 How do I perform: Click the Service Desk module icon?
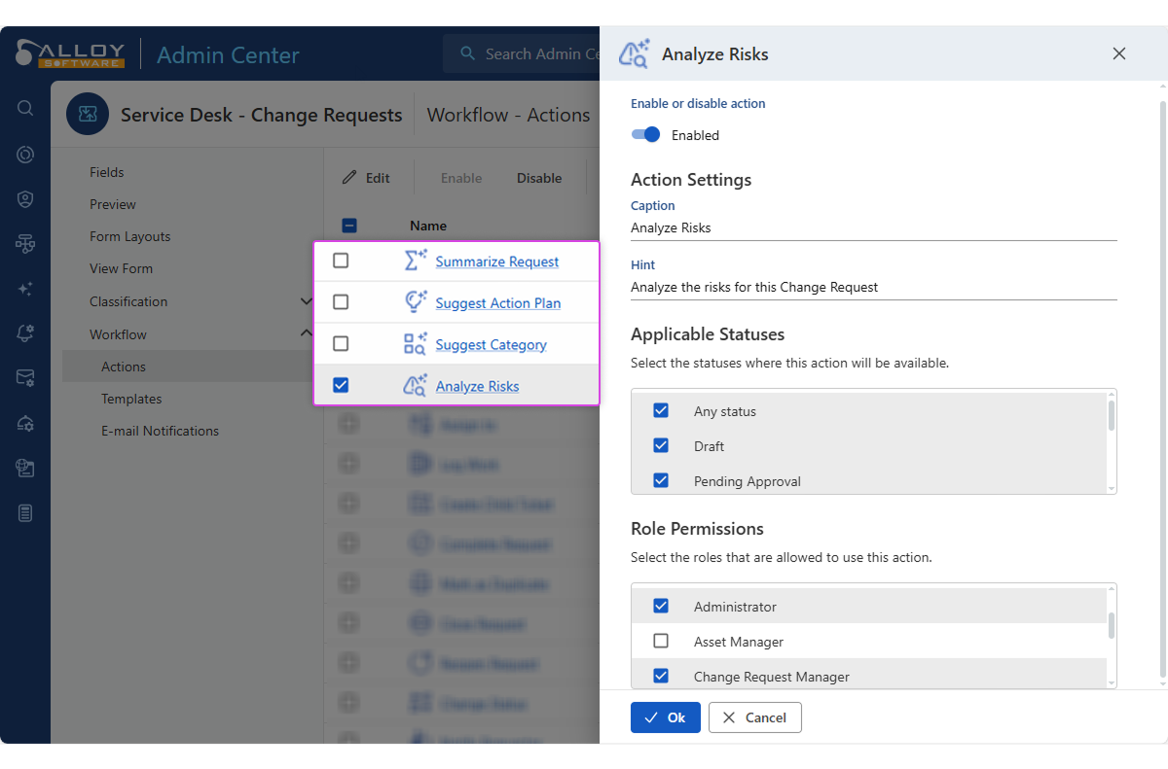(88, 115)
